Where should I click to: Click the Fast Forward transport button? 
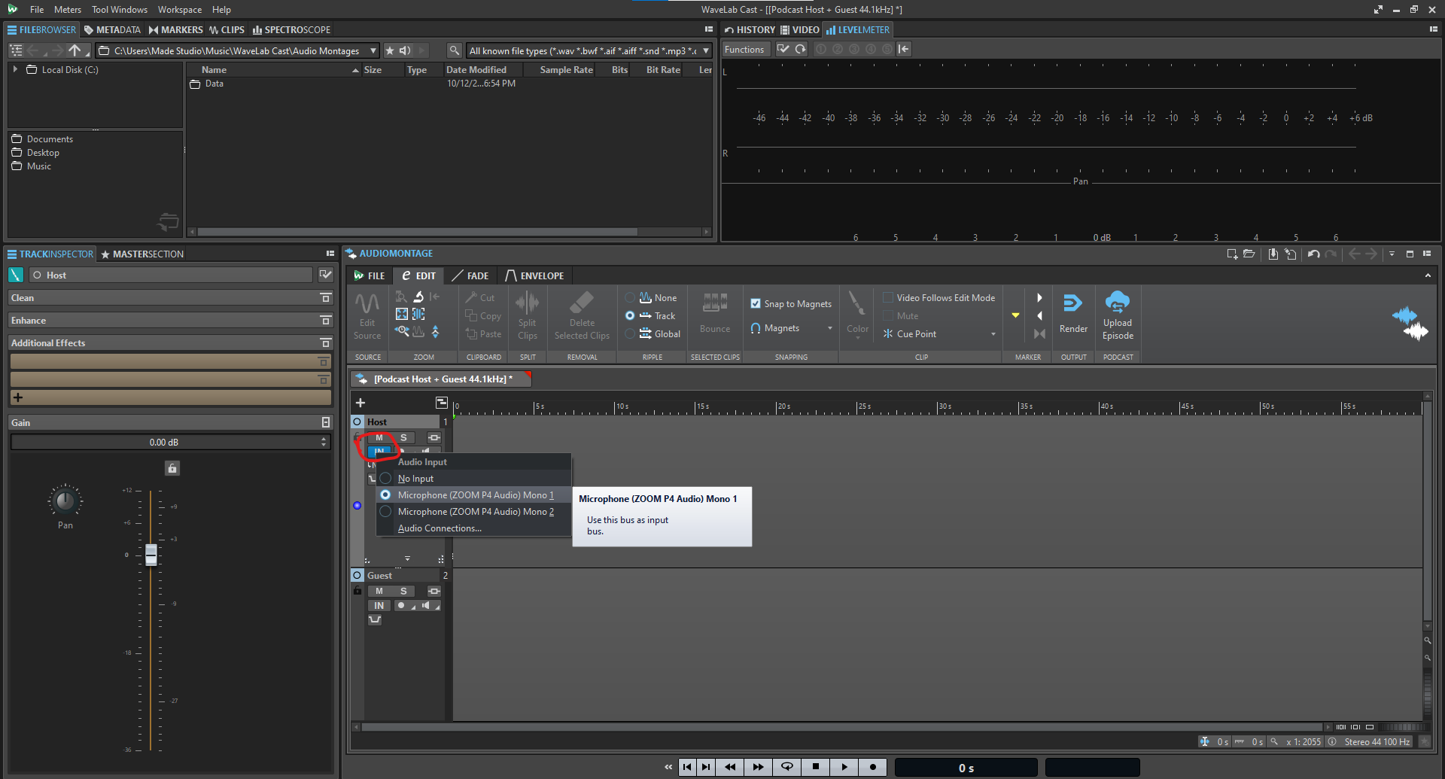click(x=759, y=767)
